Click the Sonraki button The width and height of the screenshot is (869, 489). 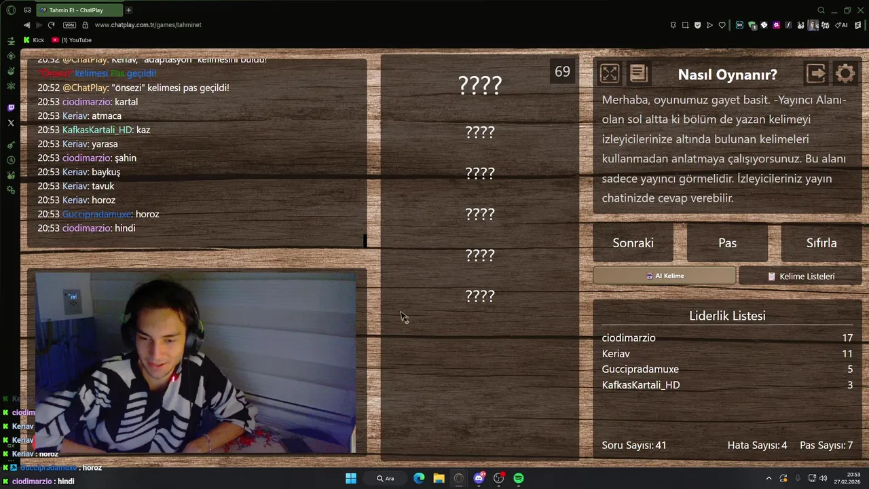[633, 242]
